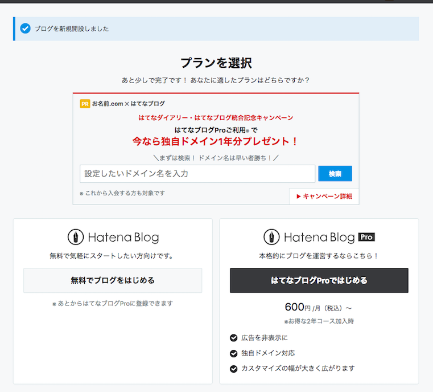Click checkmark icon beside 広告を非表示に
The width and height of the screenshot is (433, 392).
tap(234, 338)
